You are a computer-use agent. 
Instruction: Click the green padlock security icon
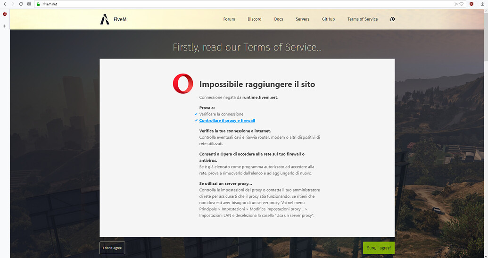(x=38, y=4)
